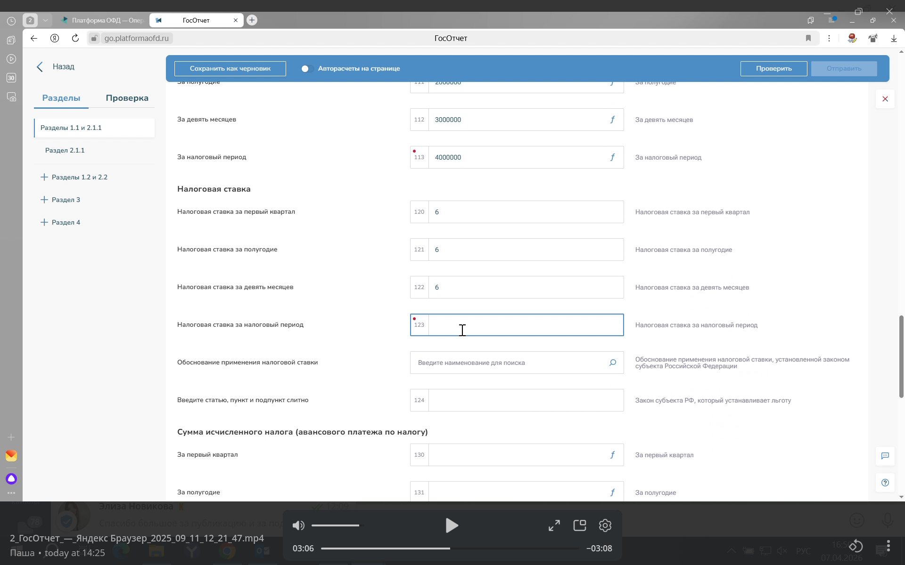Open video player settings gear
This screenshot has height=565, width=905.
click(605, 525)
